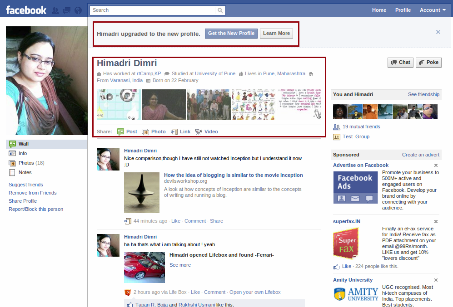This screenshot has width=453, height=307.
Task: Click the Life Box app icon under post
Action: [x=127, y=292]
